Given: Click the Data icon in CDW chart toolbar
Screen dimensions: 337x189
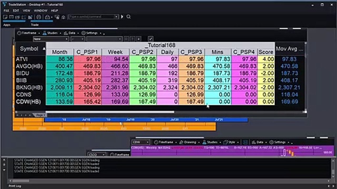Looking at the screenshot, I should pos(254,142).
